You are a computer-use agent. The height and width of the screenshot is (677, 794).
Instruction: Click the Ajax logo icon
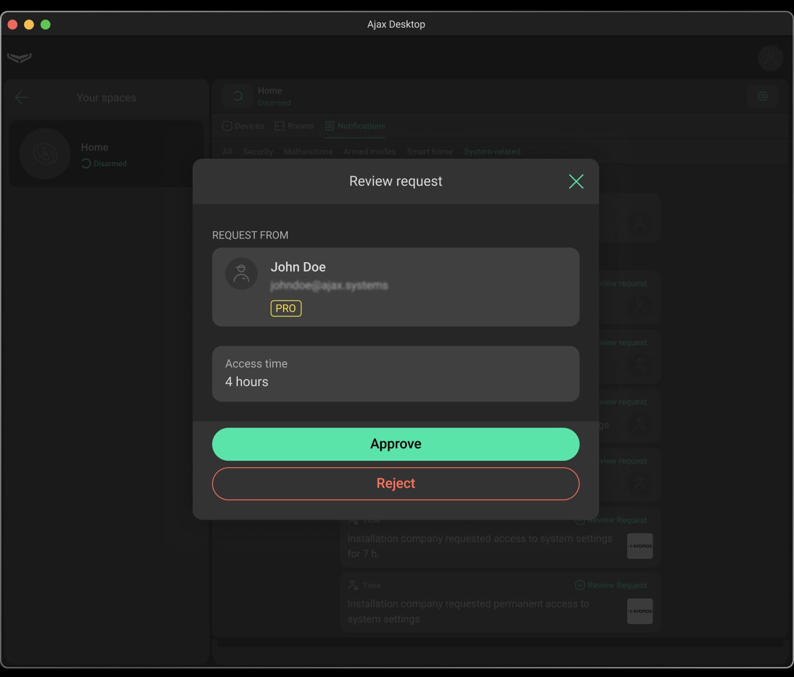[19, 58]
